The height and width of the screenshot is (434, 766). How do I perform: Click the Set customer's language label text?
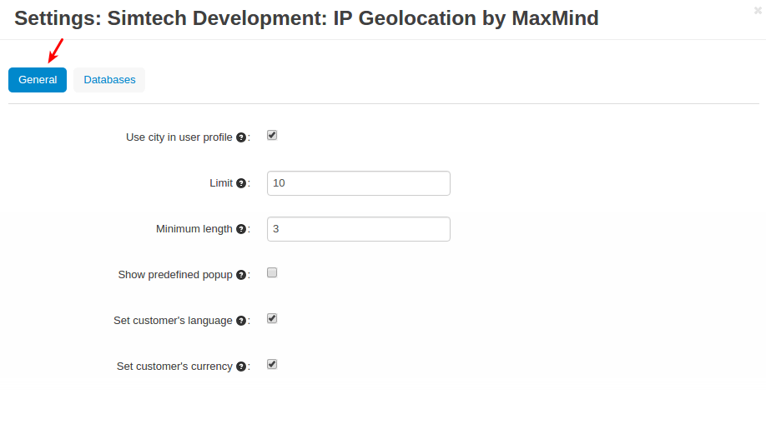pos(173,321)
